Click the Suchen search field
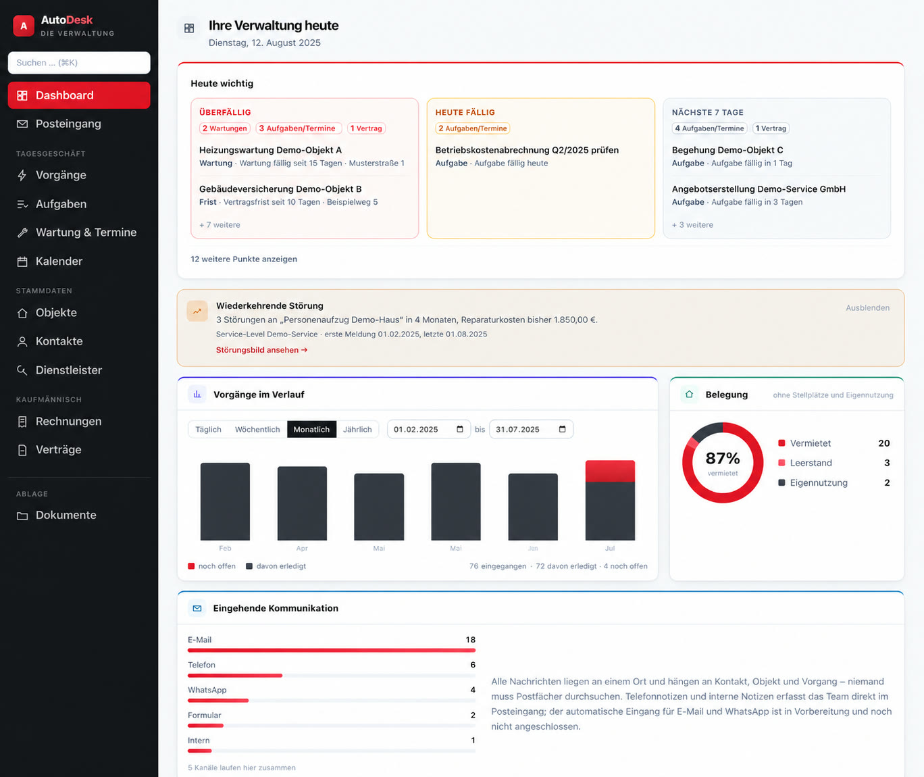This screenshot has width=924, height=777. click(79, 63)
